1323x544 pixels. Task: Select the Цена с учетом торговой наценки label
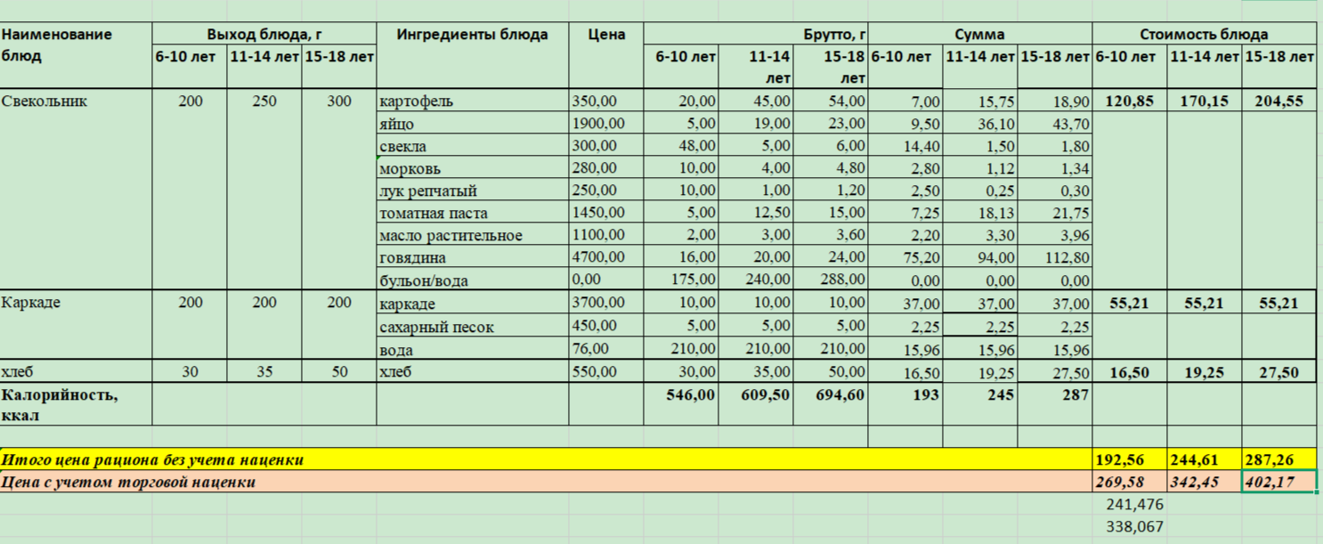[x=129, y=483]
